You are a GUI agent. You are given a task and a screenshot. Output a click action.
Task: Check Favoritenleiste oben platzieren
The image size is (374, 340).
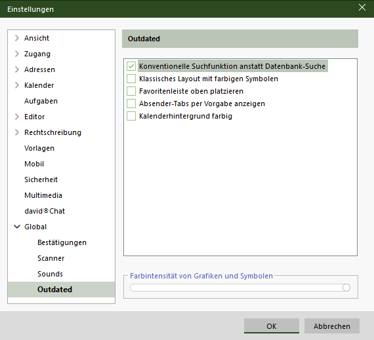[x=131, y=91]
